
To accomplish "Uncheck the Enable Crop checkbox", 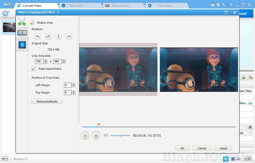I will click(32, 23).
